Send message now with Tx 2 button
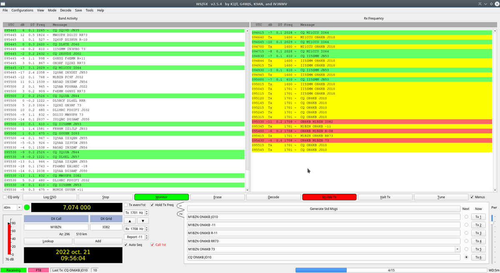This screenshot has width=500, height=273. [478, 225]
